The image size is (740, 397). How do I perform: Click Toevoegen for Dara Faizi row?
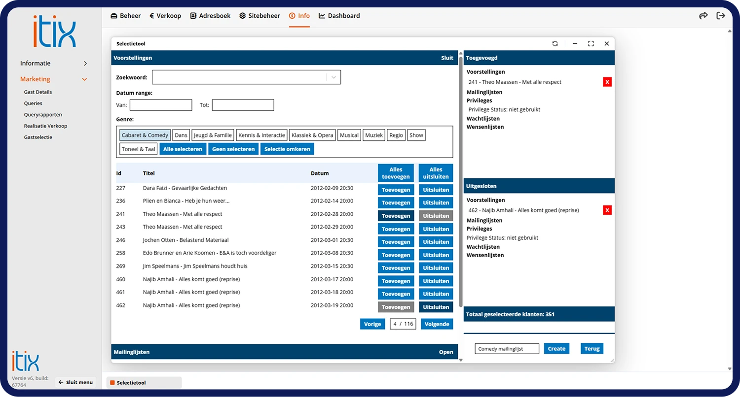[x=396, y=190]
